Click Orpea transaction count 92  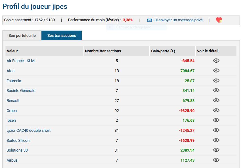pos(117,111)
